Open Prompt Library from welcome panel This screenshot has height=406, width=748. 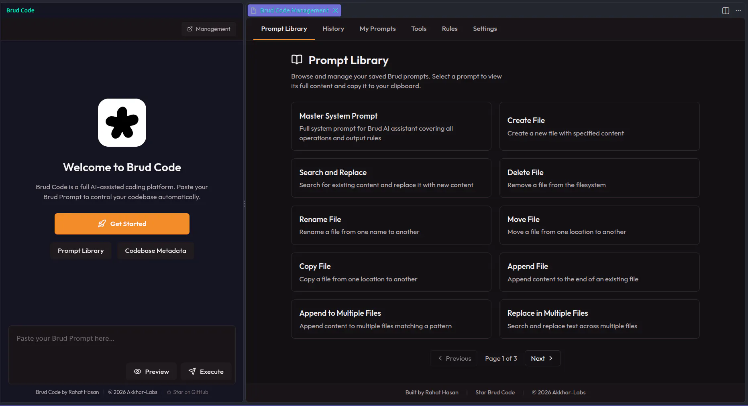(x=81, y=250)
